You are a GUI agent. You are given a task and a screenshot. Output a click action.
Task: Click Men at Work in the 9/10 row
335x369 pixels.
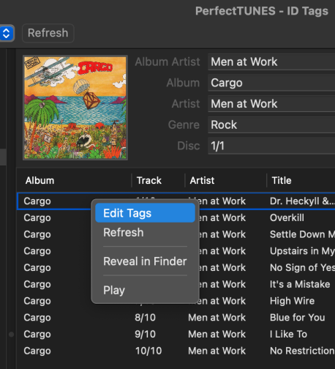coord(217,334)
